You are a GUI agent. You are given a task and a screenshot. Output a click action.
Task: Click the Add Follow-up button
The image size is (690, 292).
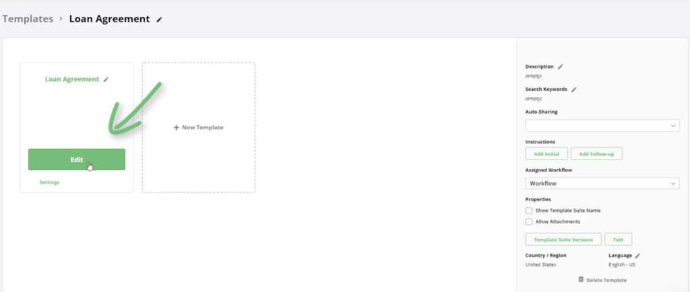[x=596, y=153]
